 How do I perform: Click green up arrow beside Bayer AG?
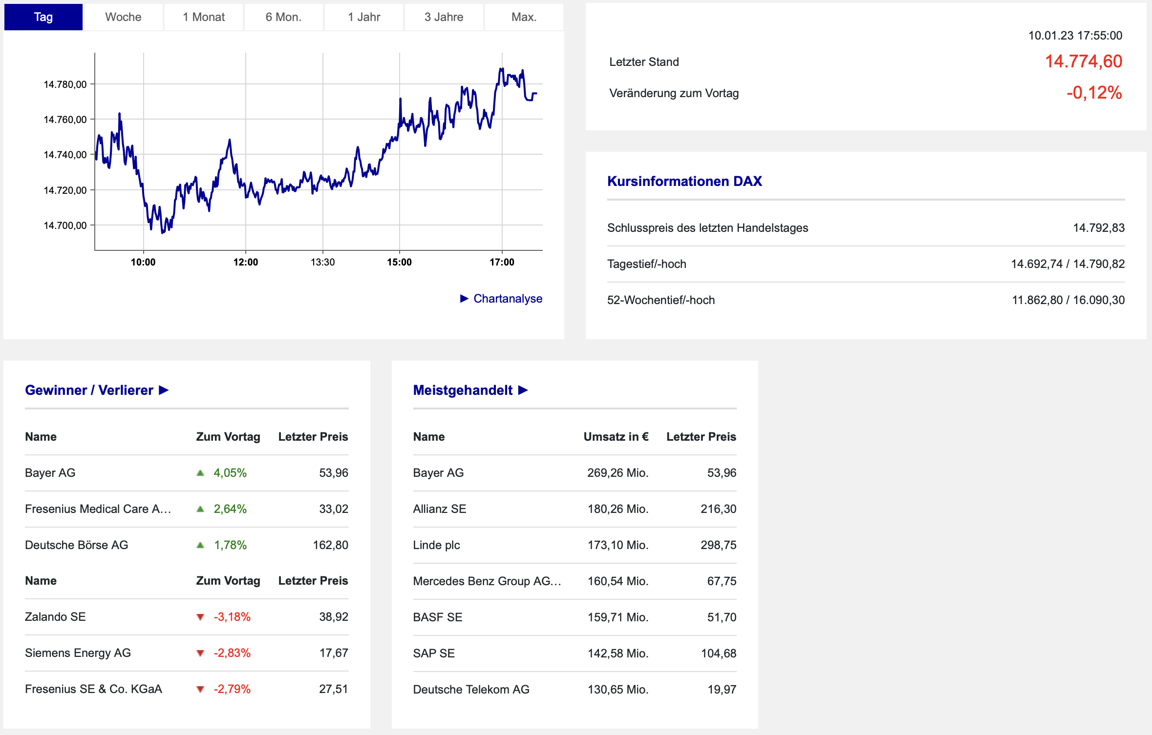pyautogui.click(x=200, y=473)
